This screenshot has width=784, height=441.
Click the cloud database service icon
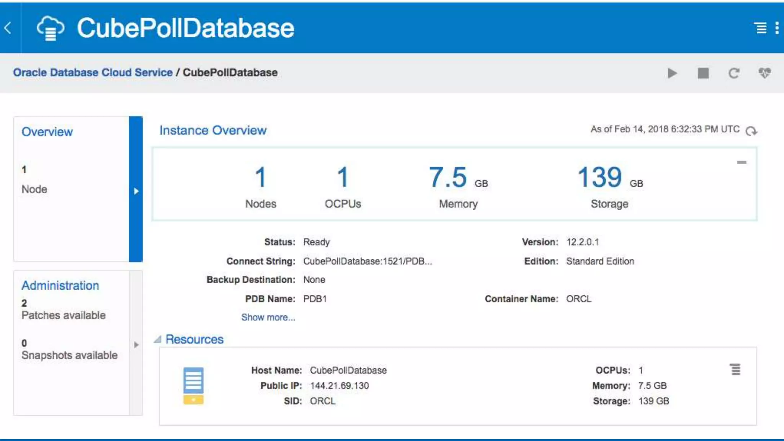tap(50, 28)
